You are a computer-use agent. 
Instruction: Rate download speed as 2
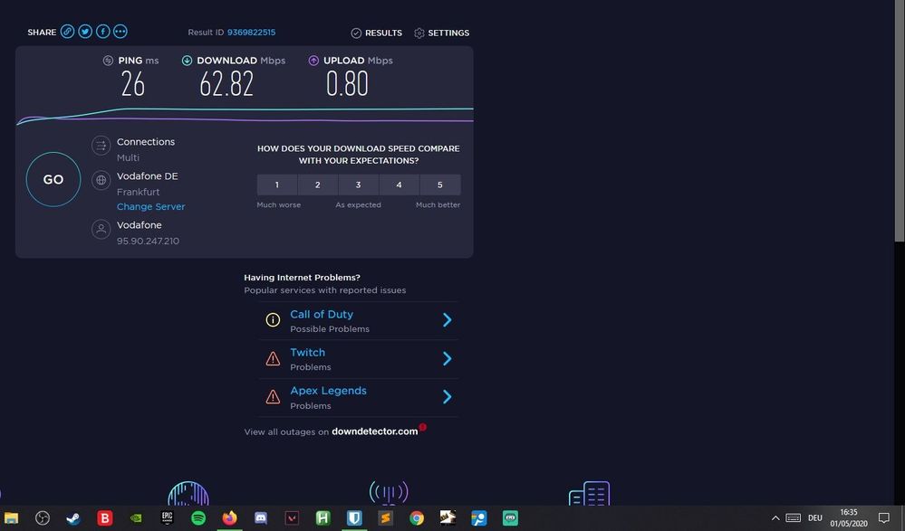317,185
